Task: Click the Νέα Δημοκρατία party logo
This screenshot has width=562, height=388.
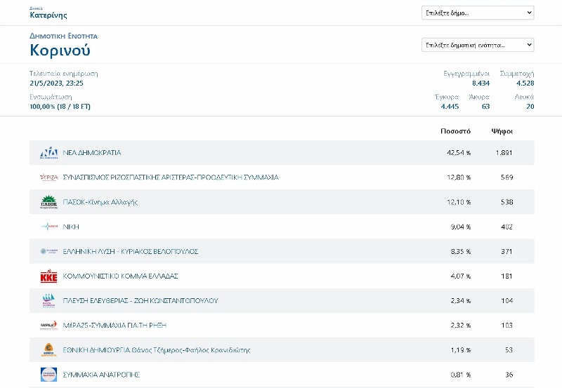Action: (48, 152)
